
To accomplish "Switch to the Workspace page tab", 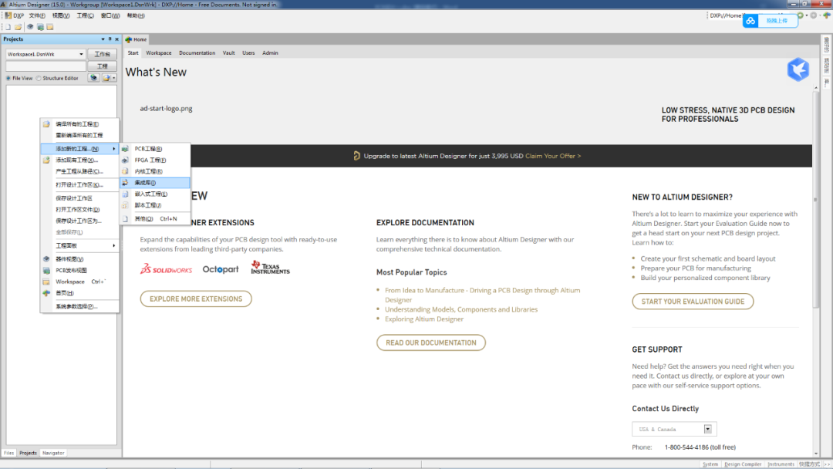I will coord(159,53).
